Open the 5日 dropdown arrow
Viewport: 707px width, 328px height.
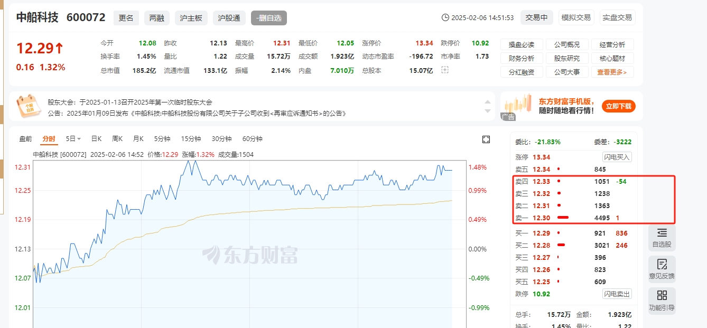79,139
